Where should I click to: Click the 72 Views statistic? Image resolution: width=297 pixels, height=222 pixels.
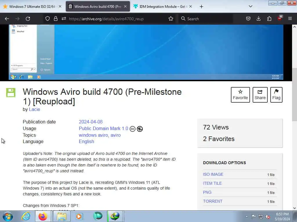point(216,127)
